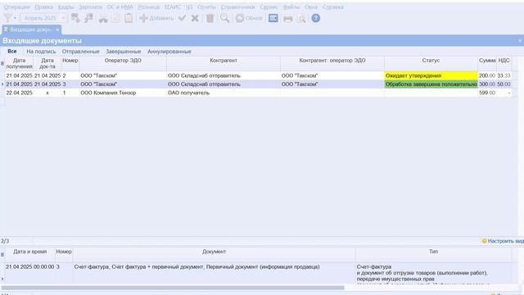Sort by Дата получения column header
Image resolution: width=524 pixels, height=295 pixels.
(19, 64)
